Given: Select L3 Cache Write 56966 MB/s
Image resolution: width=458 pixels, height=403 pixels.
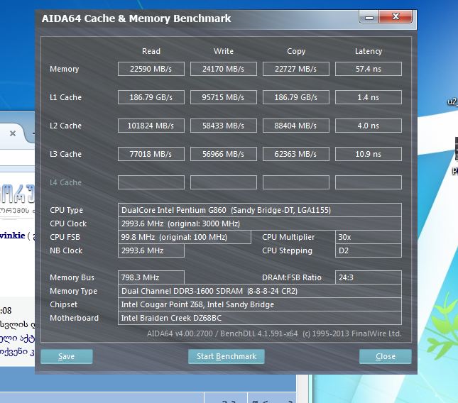Looking at the screenshot, I should [224, 154].
